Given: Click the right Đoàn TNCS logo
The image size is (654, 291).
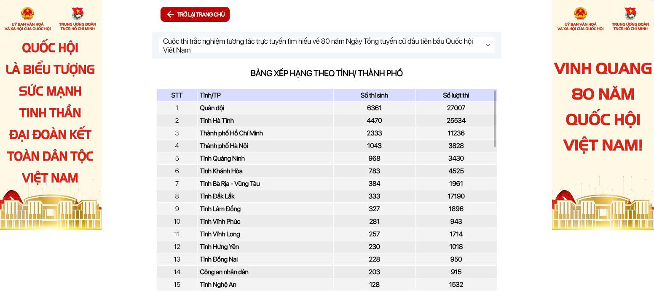Looking at the screenshot, I should pyautogui.click(x=630, y=13).
